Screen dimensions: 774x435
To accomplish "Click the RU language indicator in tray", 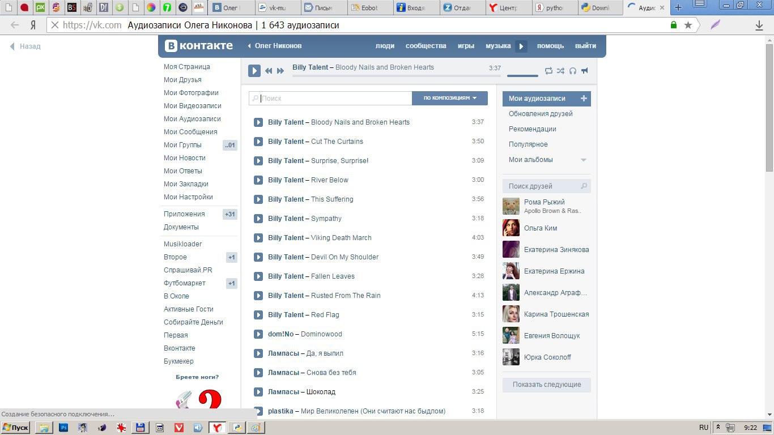I will pos(704,428).
